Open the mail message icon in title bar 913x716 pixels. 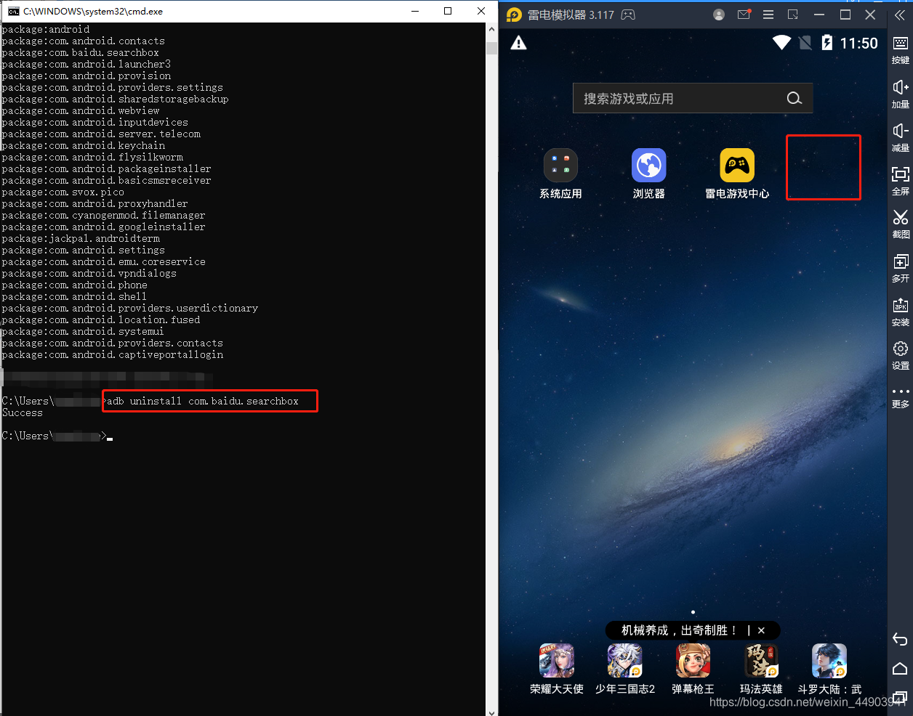click(744, 15)
